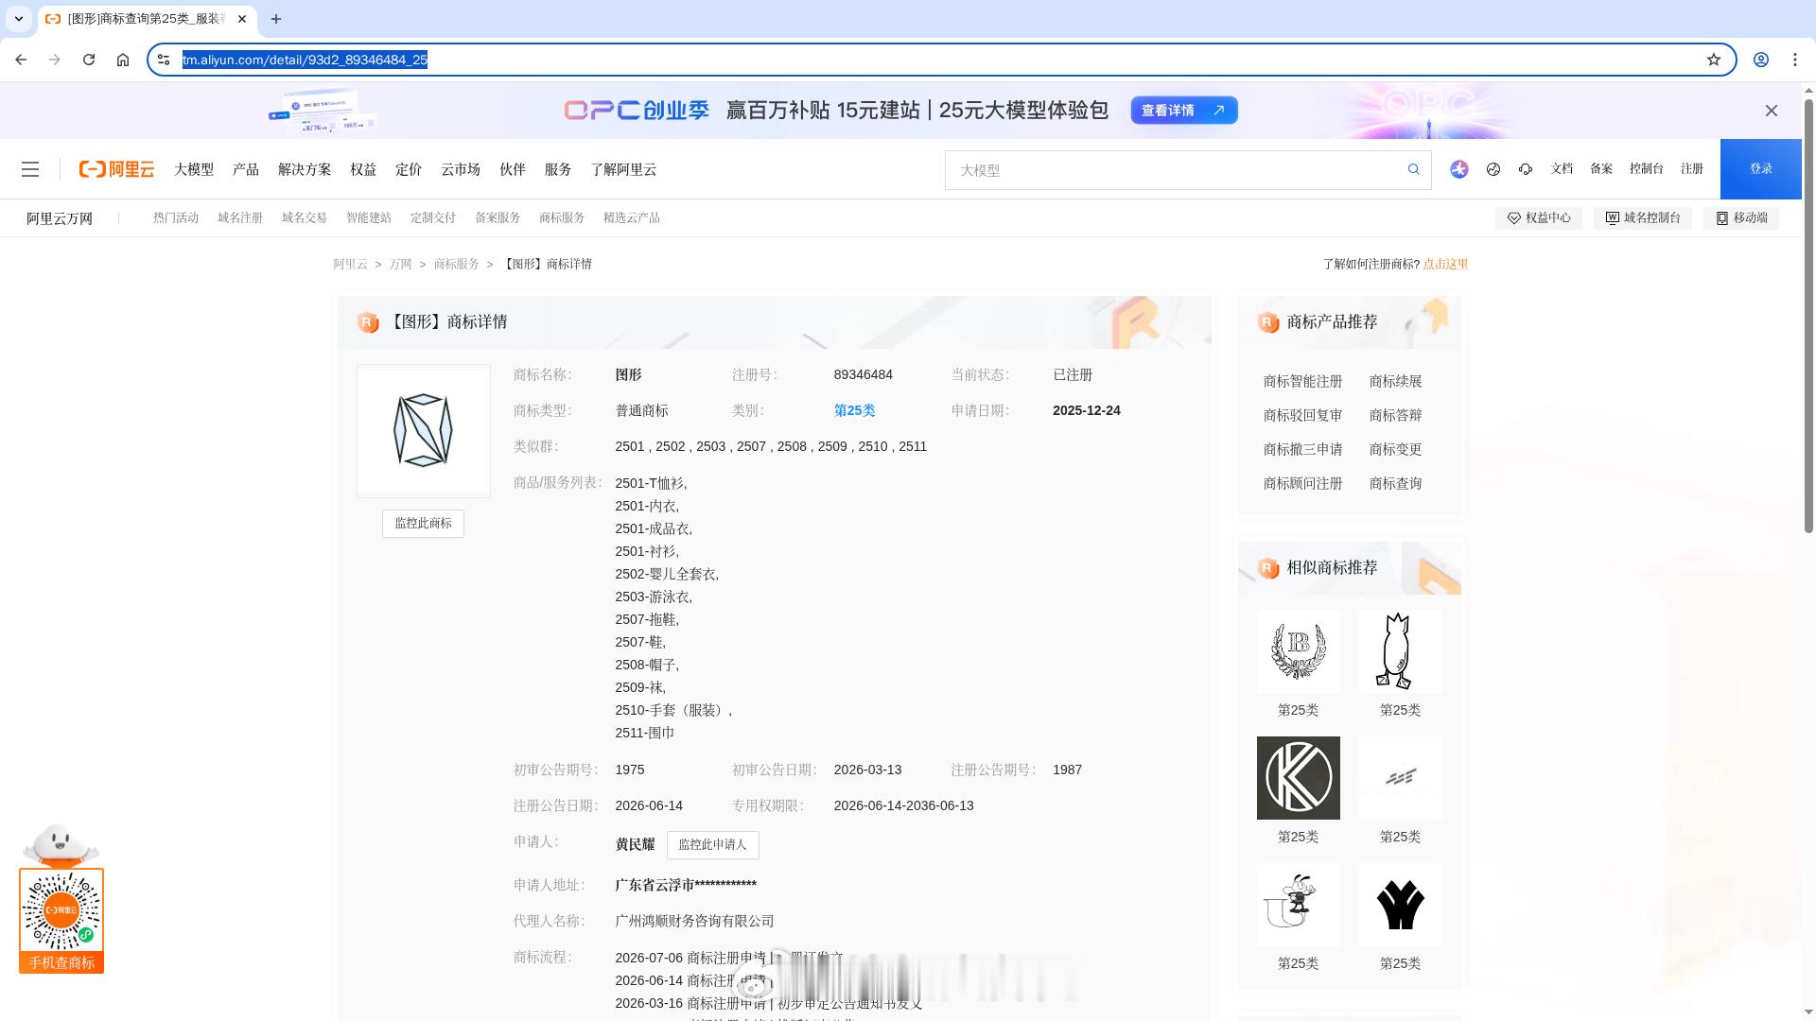Click 查看详情 button in banner
This screenshot has height=1021, width=1816.
1184,111
